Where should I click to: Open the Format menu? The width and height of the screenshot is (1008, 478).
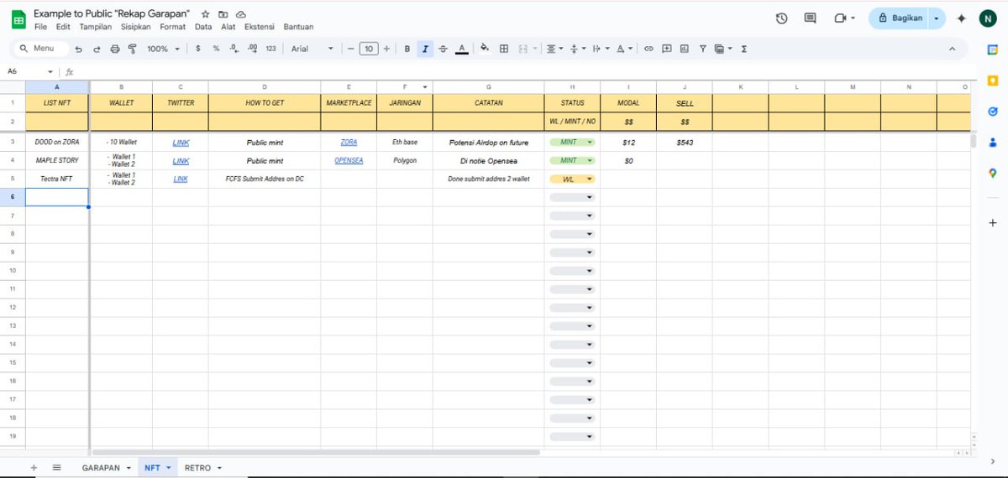coord(173,27)
